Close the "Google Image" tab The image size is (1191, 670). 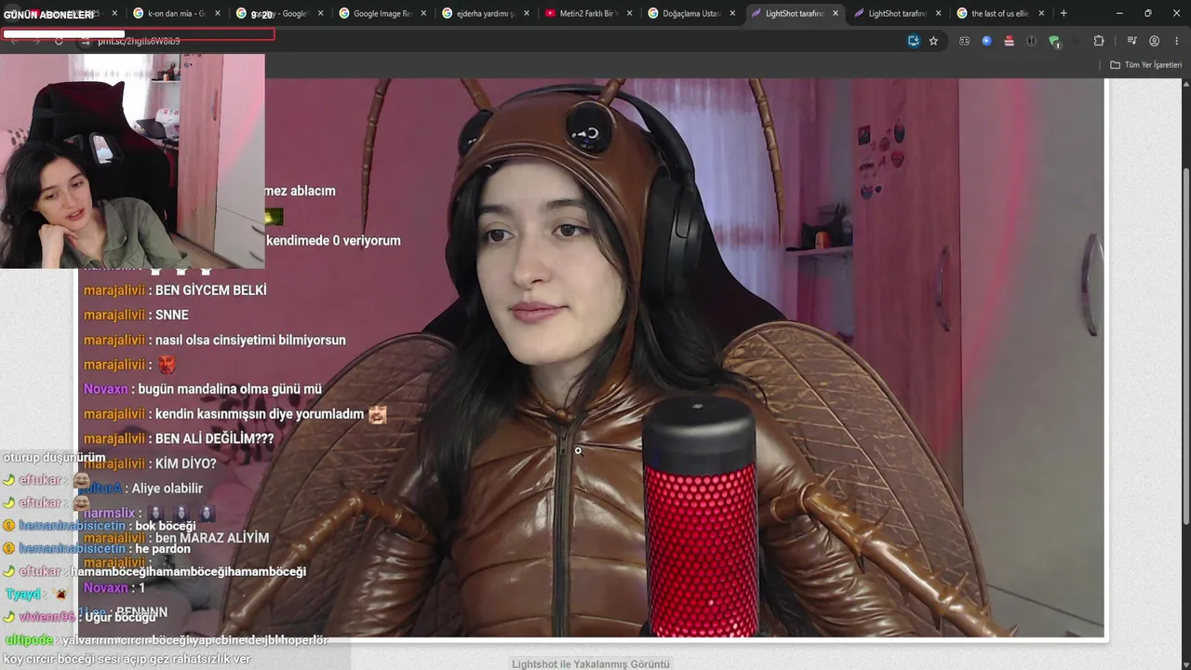point(422,13)
